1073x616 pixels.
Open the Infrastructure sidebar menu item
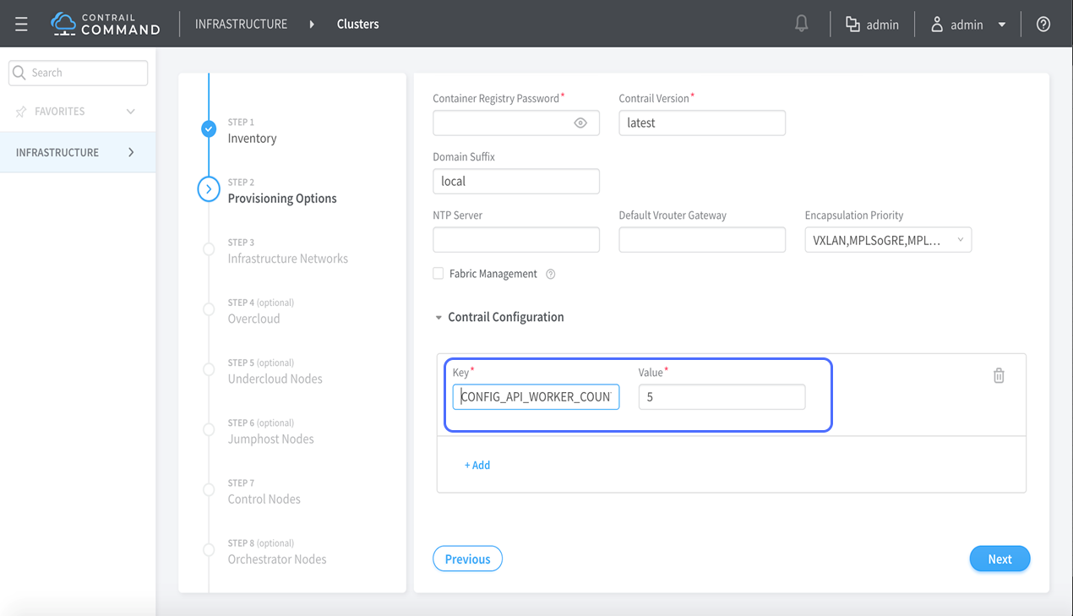(77, 152)
